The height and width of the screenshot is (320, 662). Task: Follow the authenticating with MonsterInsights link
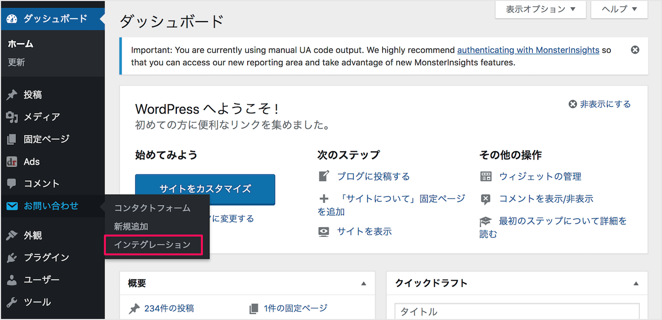pyautogui.click(x=528, y=50)
